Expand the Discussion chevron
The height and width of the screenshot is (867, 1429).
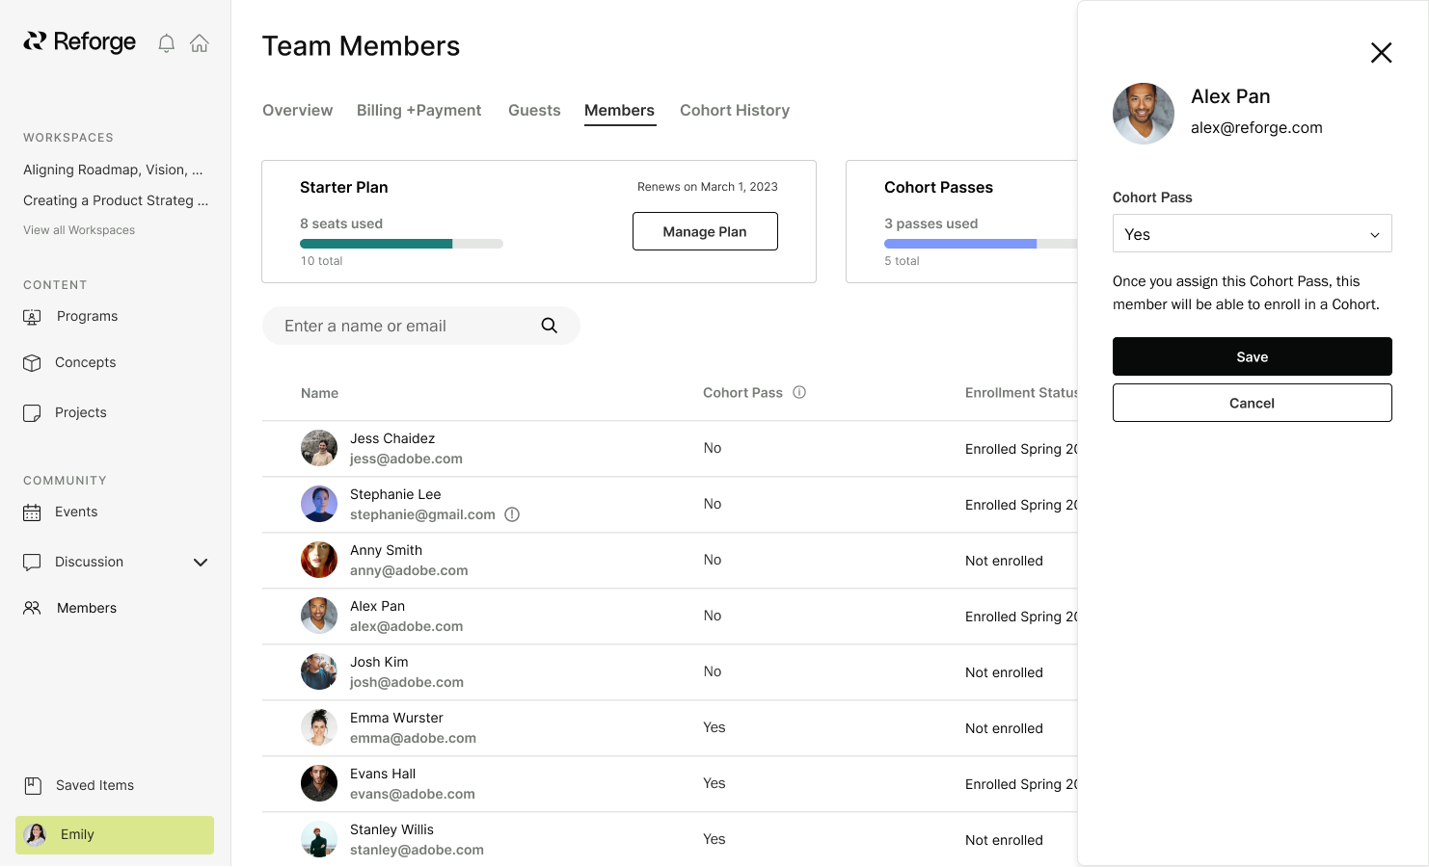(x=201, y=563)
